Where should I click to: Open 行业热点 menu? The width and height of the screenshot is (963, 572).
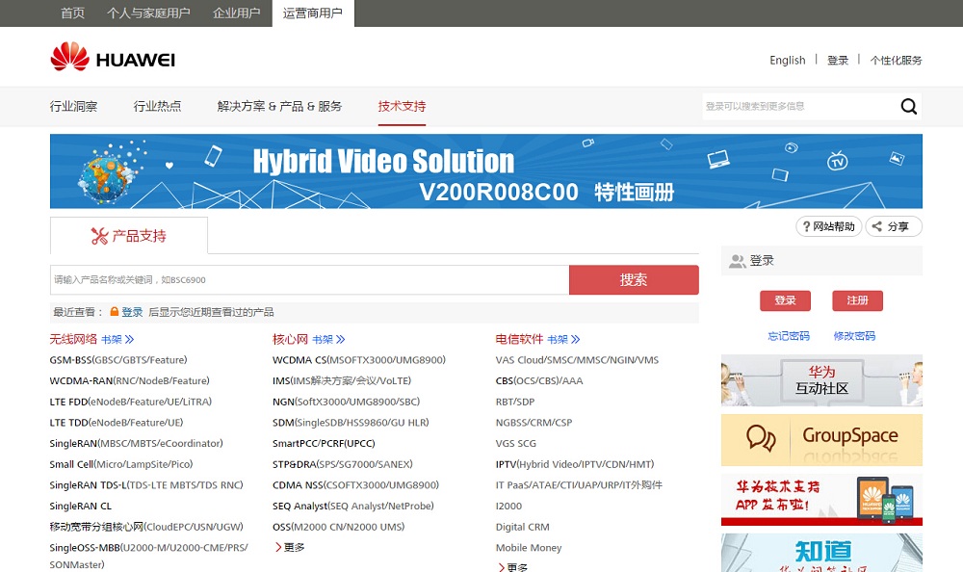pyautogui.click(x=157, y=106)
